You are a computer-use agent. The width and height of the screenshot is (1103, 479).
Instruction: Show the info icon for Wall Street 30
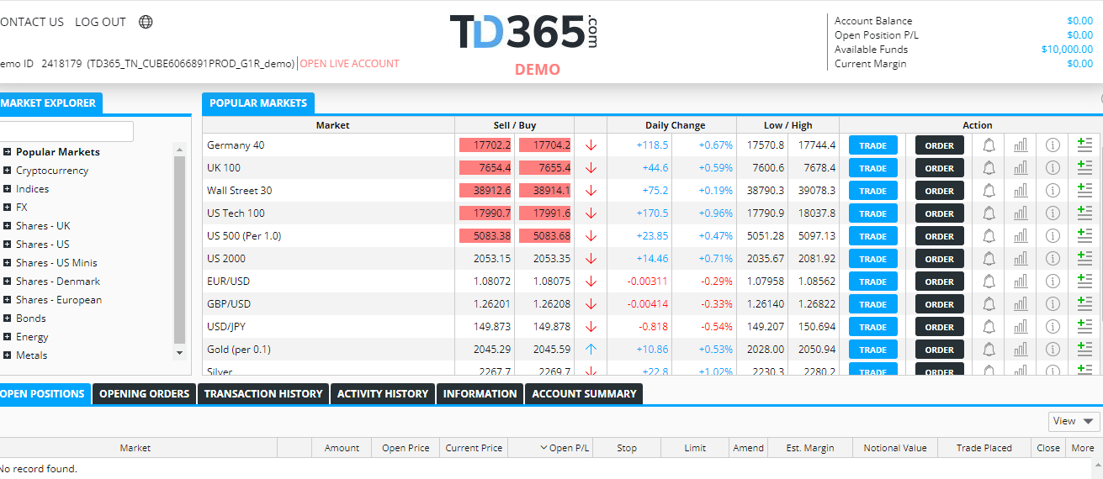click(x=1053, y=191)
